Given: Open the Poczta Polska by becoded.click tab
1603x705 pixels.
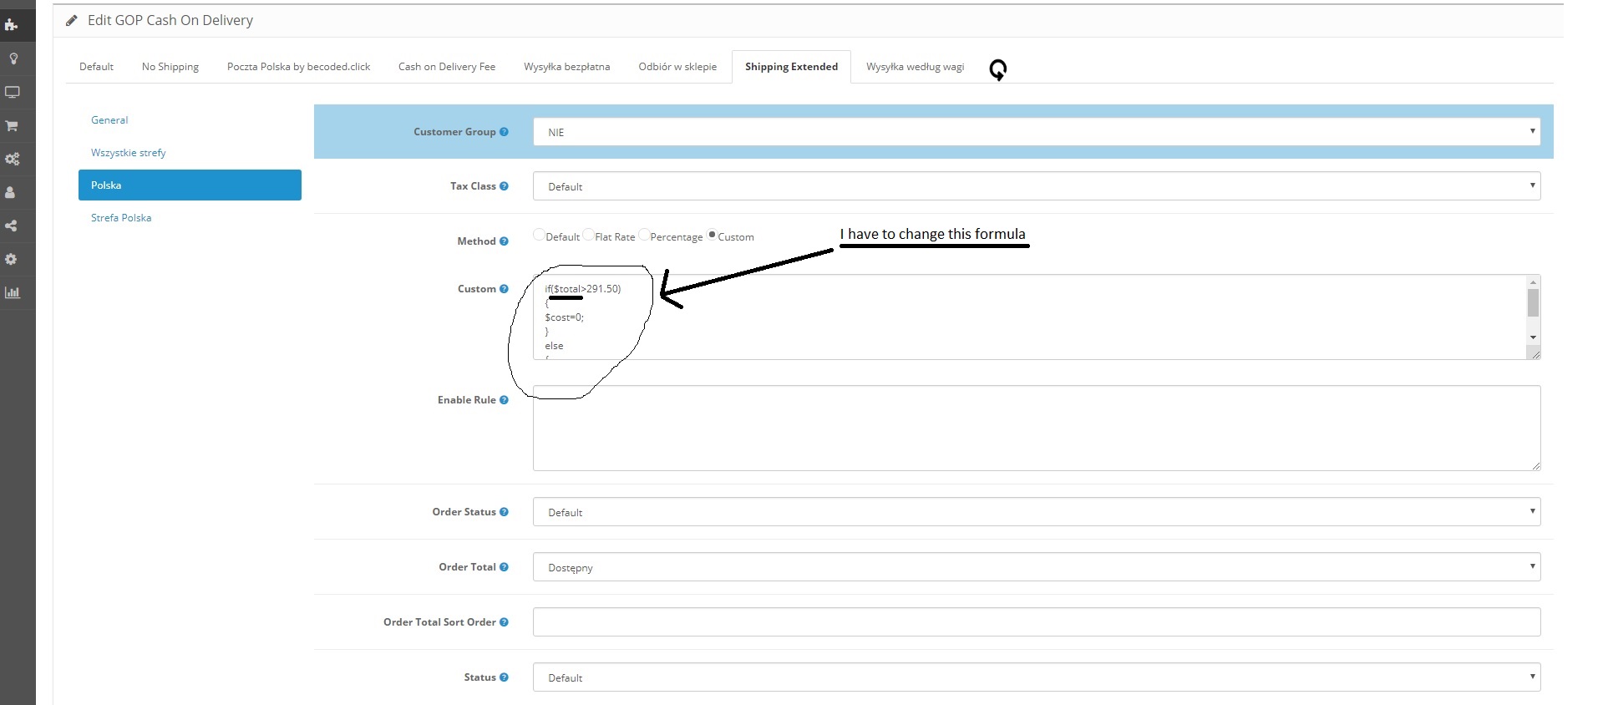Looking at the screenshot, I should point(298,67).
